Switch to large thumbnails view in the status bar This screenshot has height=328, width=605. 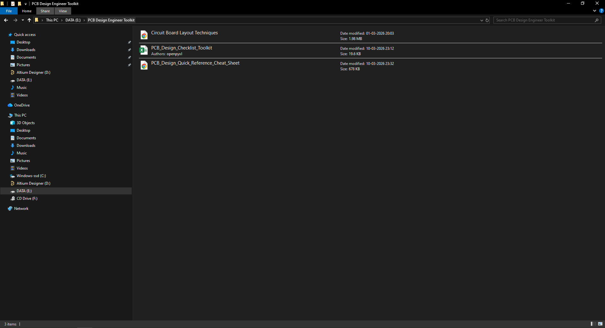click(x=600, y=324)
